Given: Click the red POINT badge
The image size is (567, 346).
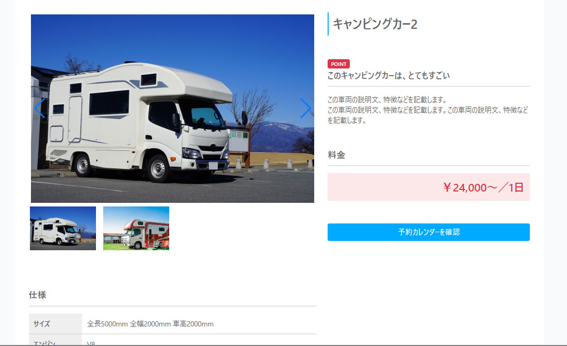Looking at the screenshot, I should 338,64.
